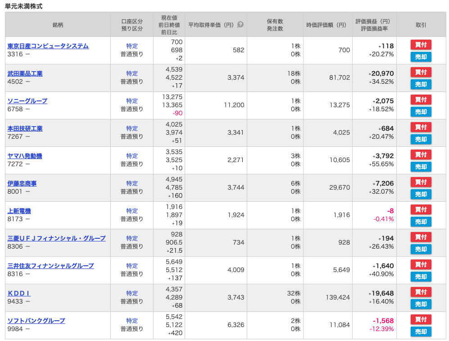Click 特定 account link for ソフトバンクグループ
449x341 pixels.
(132, 321)
